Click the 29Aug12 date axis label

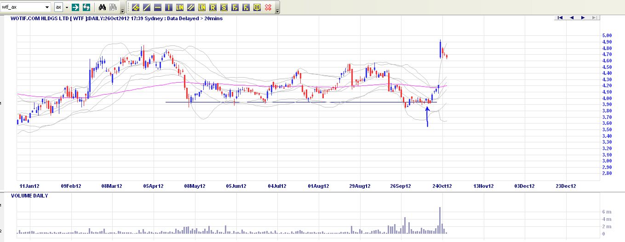(x=360, y=186)
